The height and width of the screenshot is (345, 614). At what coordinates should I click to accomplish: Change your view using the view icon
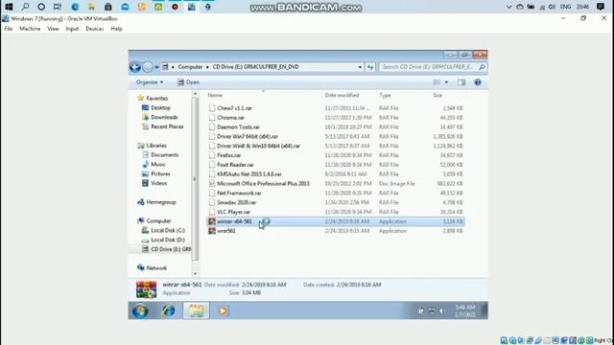tap(437, 82)
